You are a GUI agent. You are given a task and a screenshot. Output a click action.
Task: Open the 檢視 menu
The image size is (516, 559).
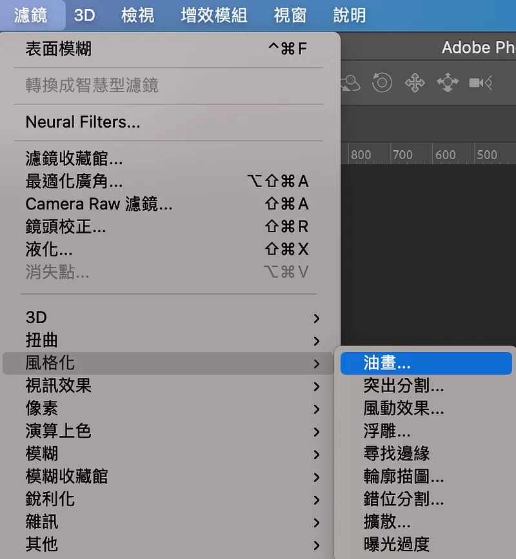tap(137, 15)
